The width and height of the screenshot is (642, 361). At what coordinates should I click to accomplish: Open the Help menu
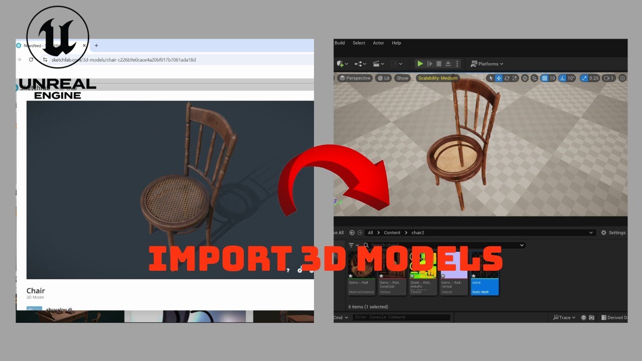coord(397,43)
